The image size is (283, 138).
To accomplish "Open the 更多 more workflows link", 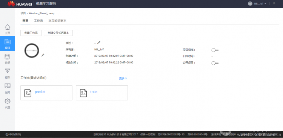I will click(123, 79).
